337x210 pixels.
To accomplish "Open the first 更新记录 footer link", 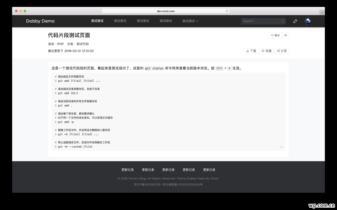I will (128, 170).
